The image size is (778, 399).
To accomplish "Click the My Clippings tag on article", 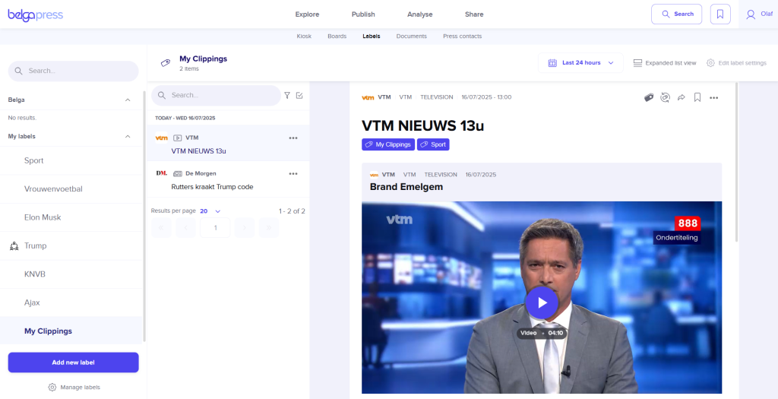I will point(388,144).
